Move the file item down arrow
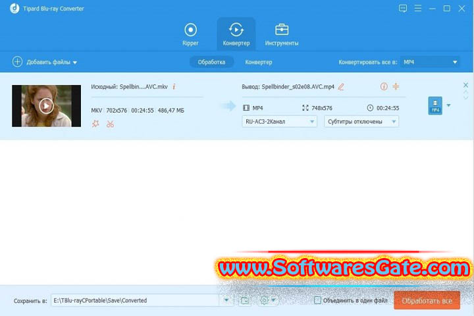Viewport: 474px width, 316px height. tap(465, 97)
